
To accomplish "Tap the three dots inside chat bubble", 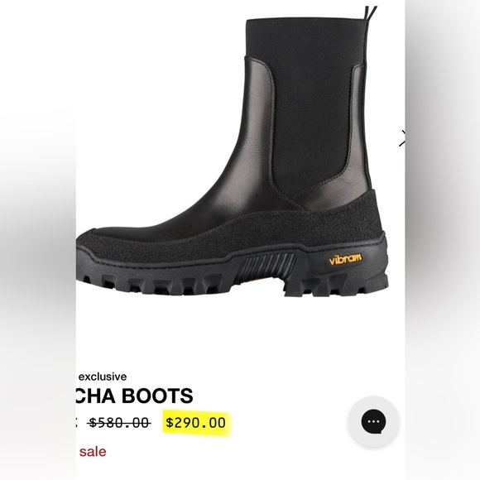I will pyautogui.click(x=373, y=421).
